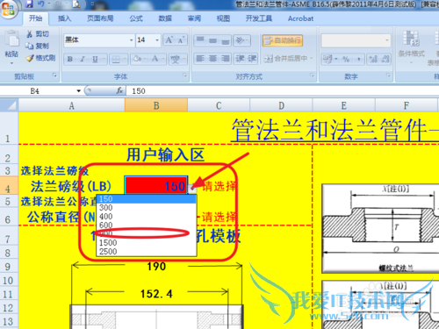The width and height of the screenshot is (439, 329).
Task: Switch to the 插入 (Insert) tab
Action: coord(64,18)
